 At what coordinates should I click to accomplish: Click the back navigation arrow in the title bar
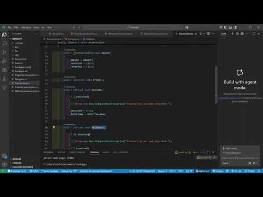pyautogui.click(x=74, y=27)
